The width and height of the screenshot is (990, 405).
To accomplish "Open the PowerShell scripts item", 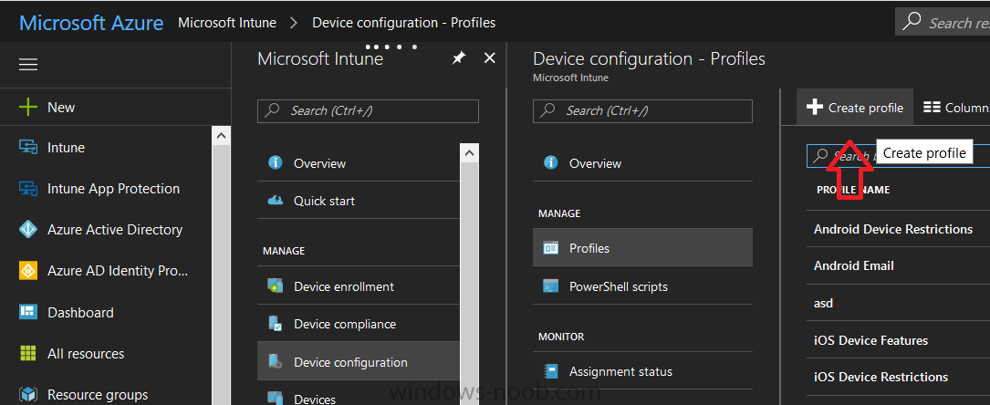I will (642, 286).
